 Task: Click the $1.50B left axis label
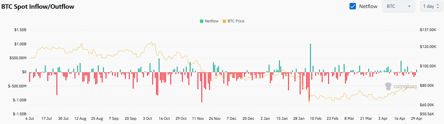coord(20,30)
